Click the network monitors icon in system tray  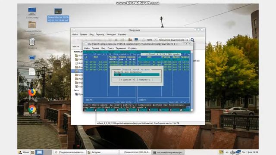238,152
